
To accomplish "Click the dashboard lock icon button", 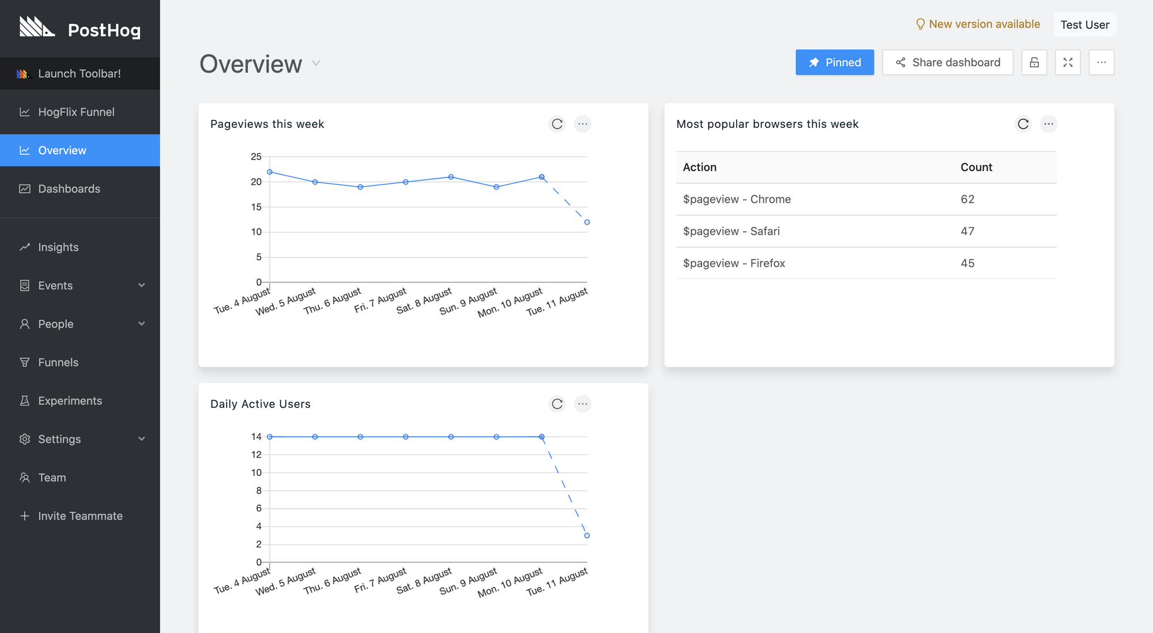I will coord(1034,62).
